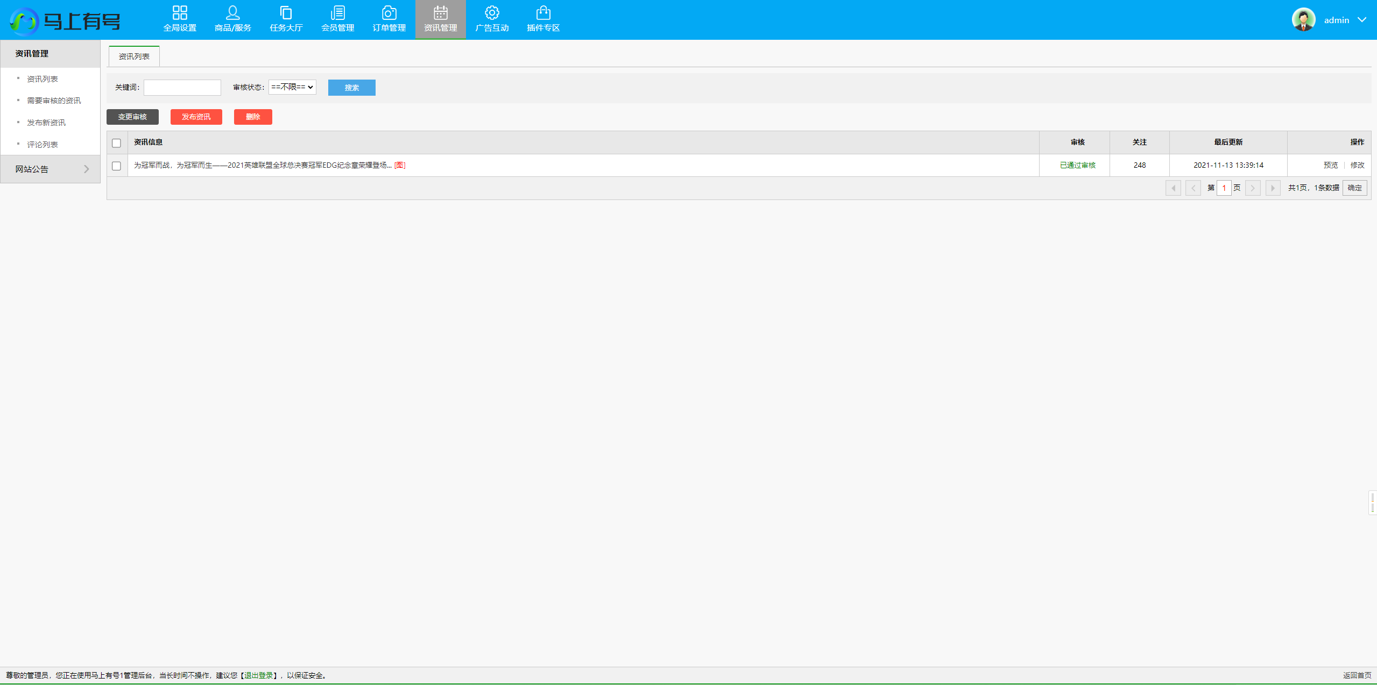Click the blue 搜索 button
The image size is (1377, 685).
click(351, 88)
